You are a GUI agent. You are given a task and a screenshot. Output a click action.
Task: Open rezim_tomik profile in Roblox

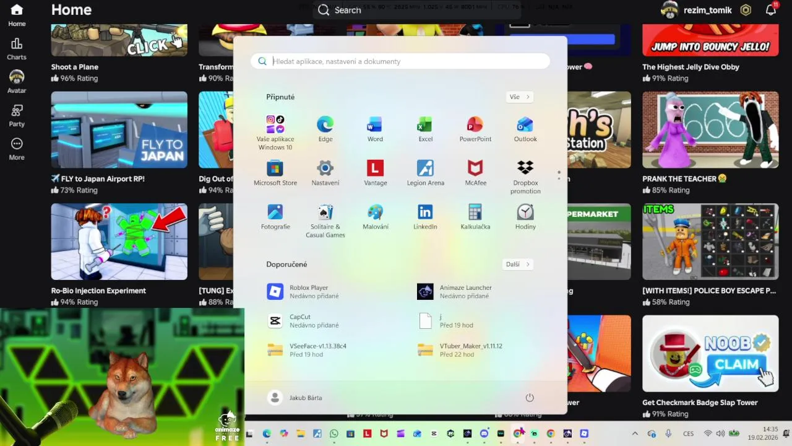point(697,10)
